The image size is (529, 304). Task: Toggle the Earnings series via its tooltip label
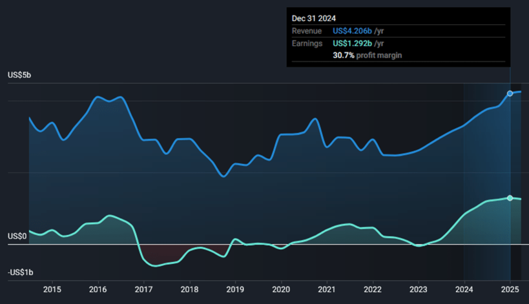(x=307, y=43)
